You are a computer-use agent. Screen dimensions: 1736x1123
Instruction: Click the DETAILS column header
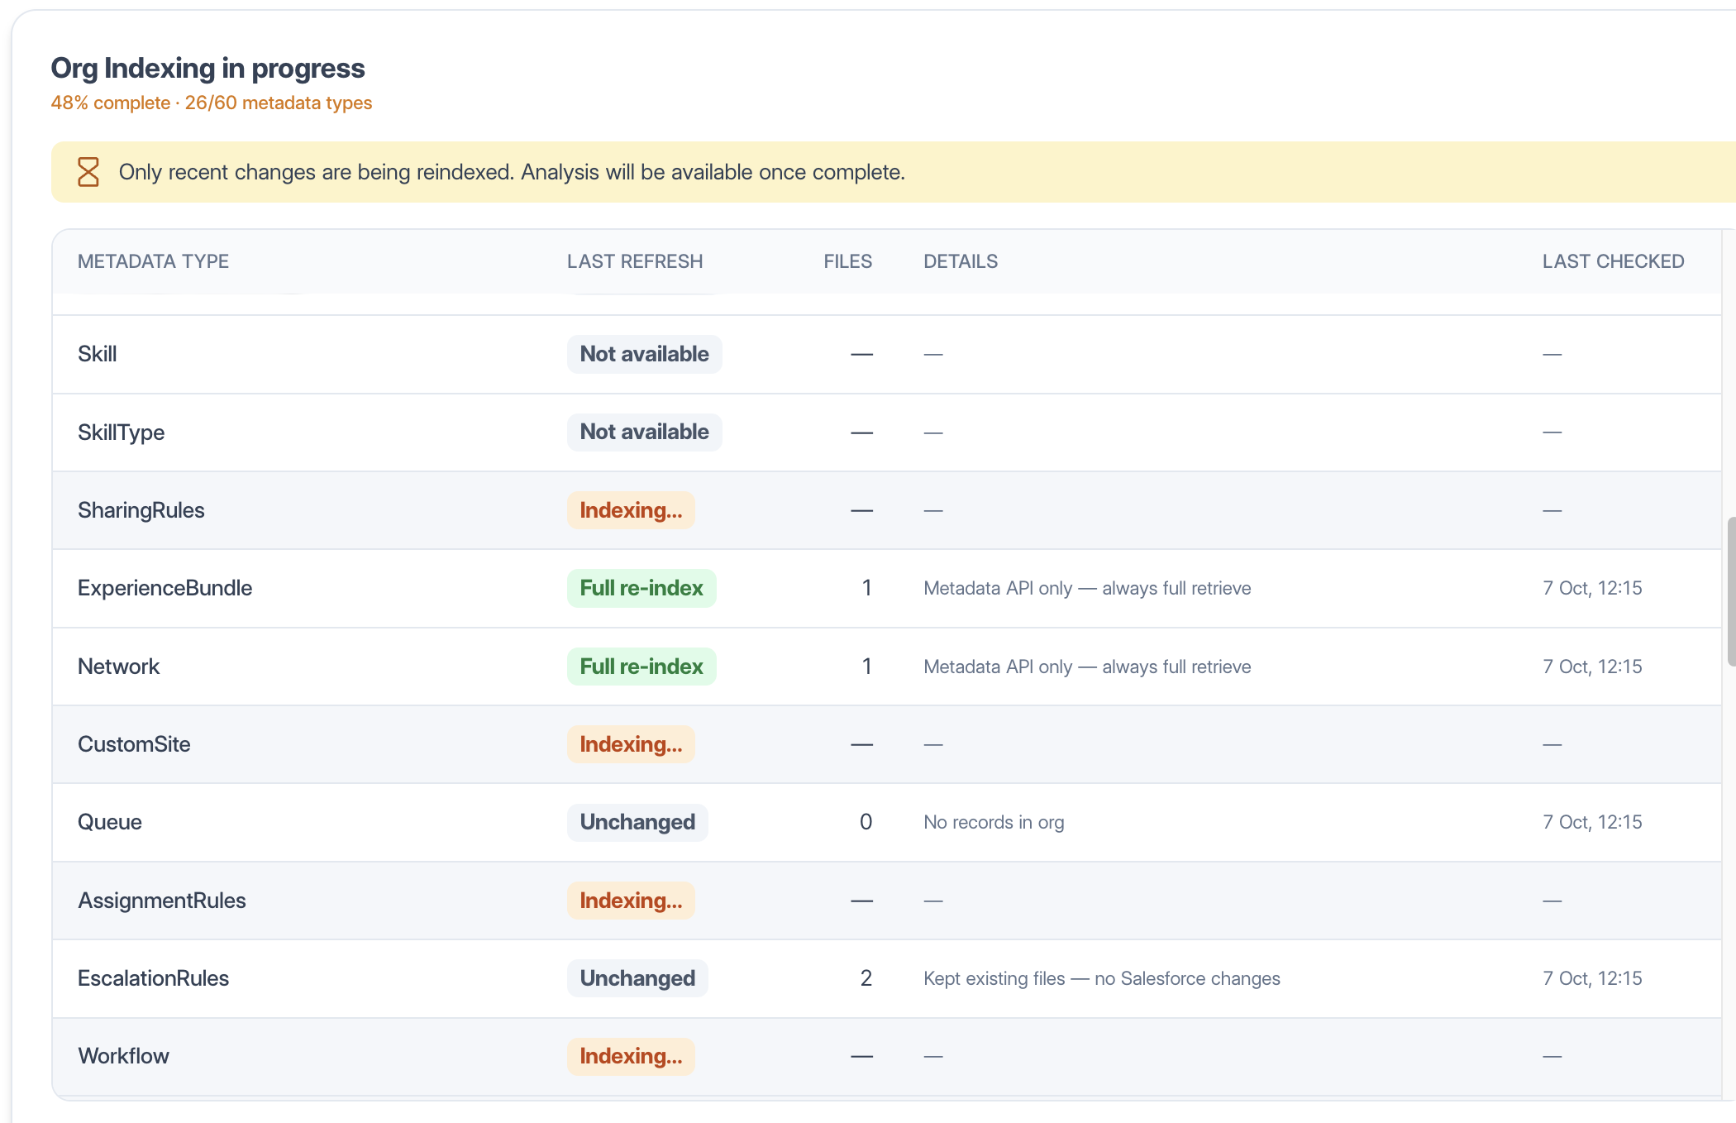tap(961, 261)
